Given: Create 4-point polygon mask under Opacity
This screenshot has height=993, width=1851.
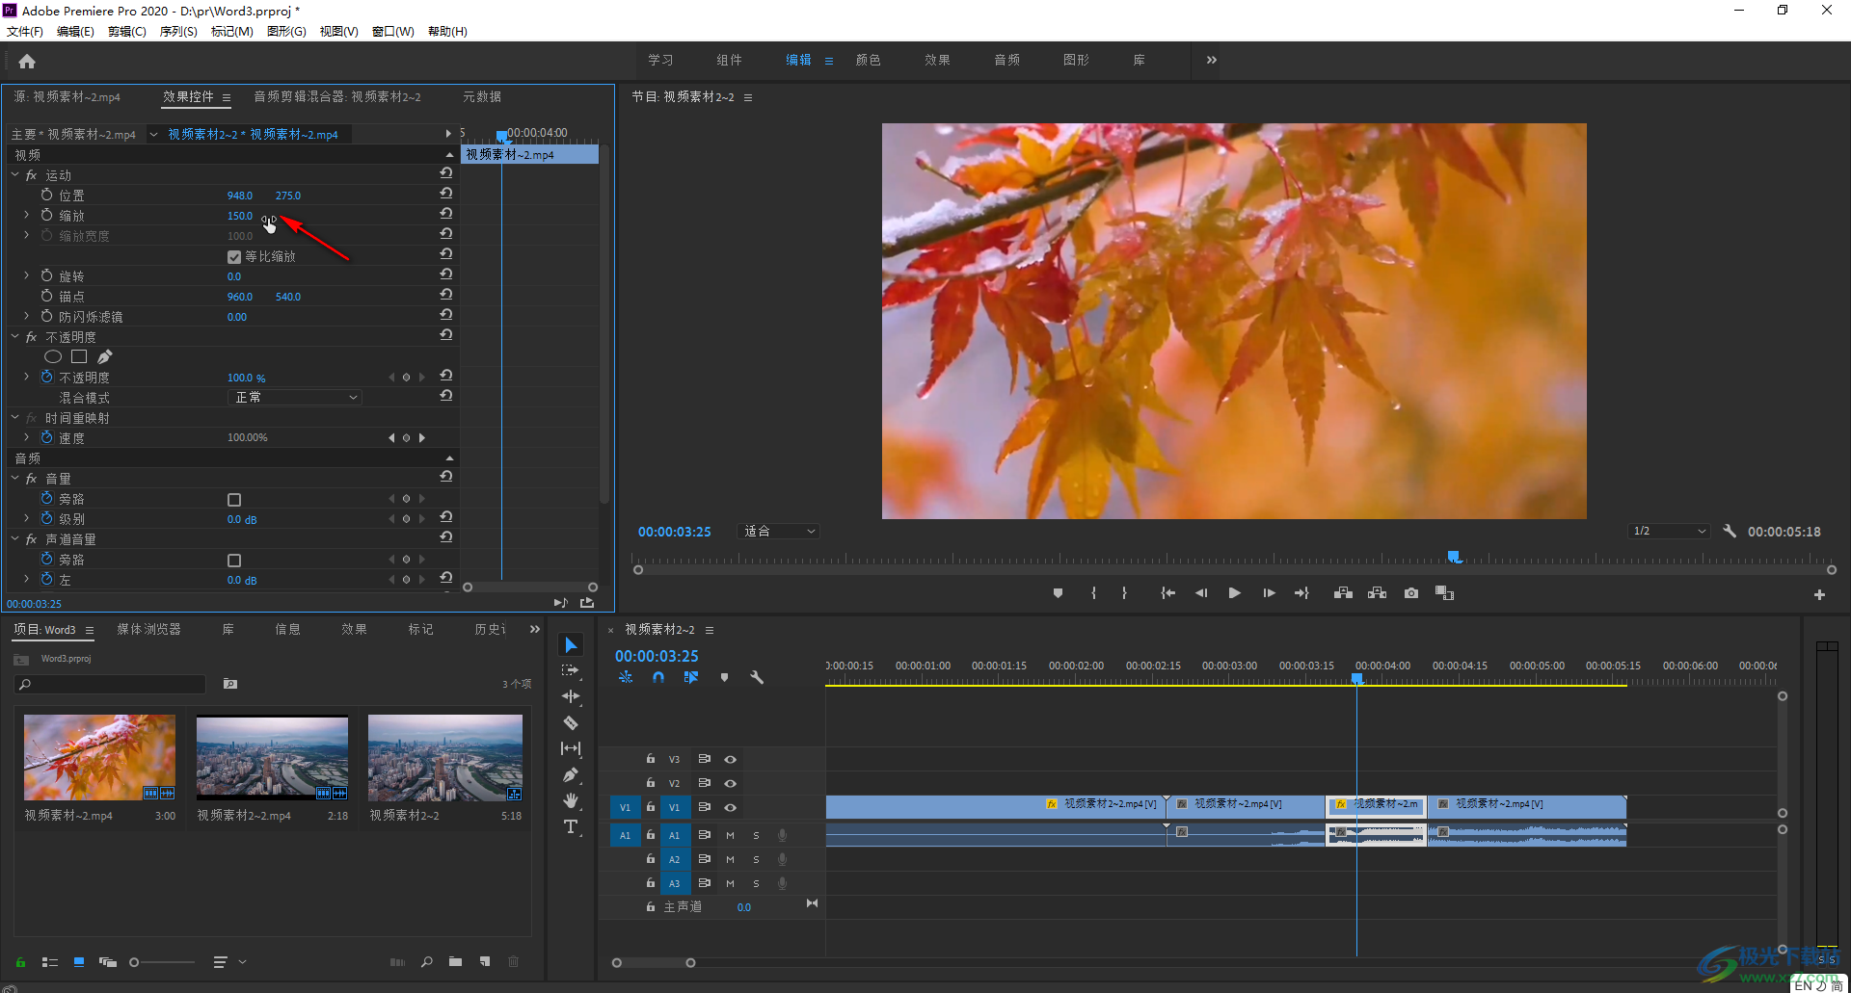Looking at the screenshot, I should 79,356.
